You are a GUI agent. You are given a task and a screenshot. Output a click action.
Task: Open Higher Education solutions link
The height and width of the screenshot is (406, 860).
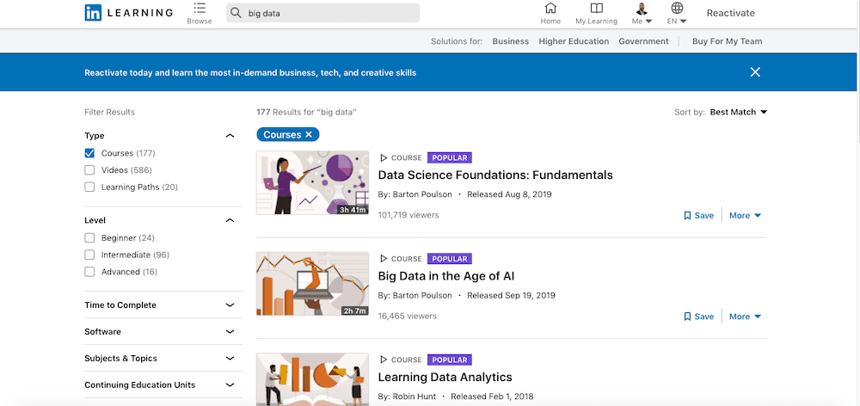pos(574,41)
